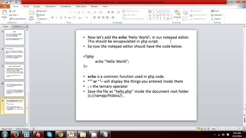
Task: Switch to the Design tab
Action: click(37, 7)
